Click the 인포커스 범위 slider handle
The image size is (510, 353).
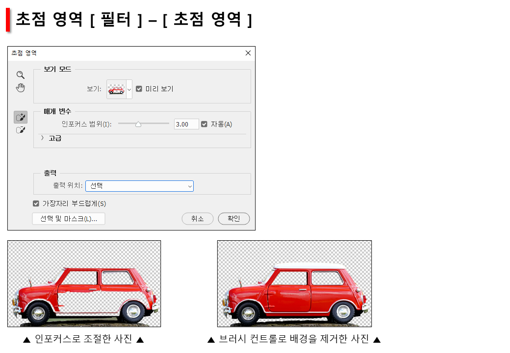click(138, 124)
